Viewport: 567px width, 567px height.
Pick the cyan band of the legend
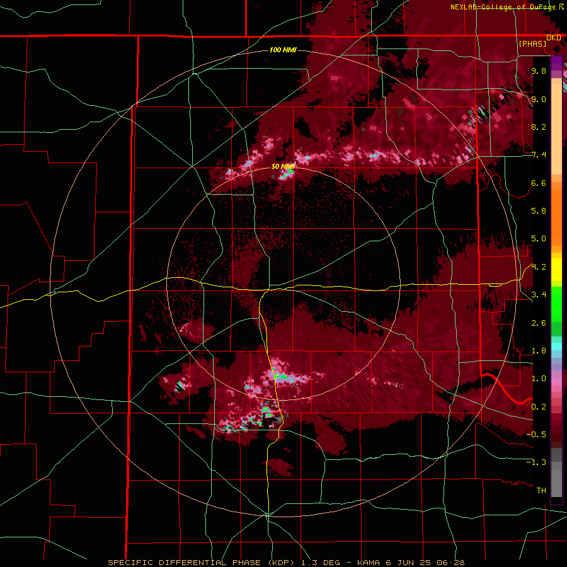[556, 346]
